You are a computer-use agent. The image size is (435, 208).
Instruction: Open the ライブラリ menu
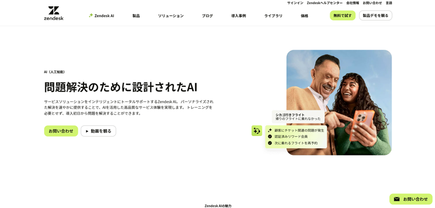click(x=273, y=16)
